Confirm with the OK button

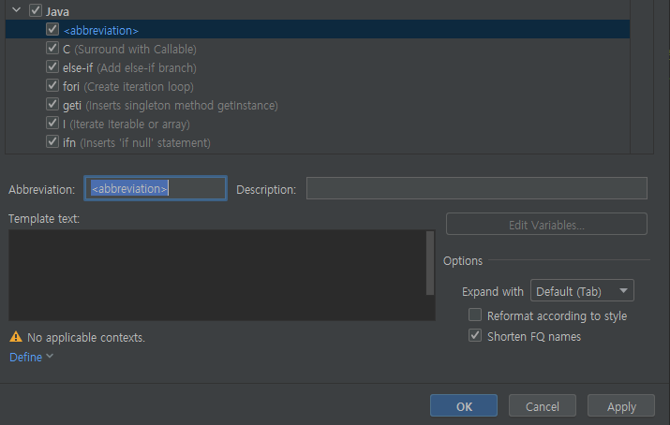[464, 405]
